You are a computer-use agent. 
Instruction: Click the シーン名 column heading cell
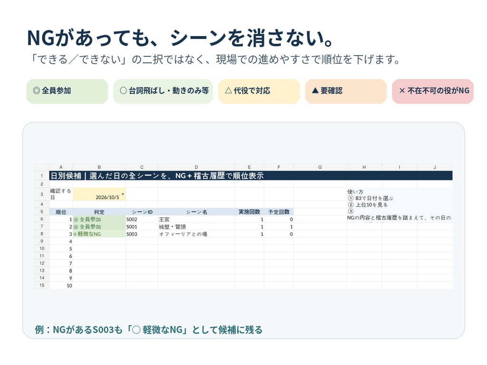pos(196,212)
